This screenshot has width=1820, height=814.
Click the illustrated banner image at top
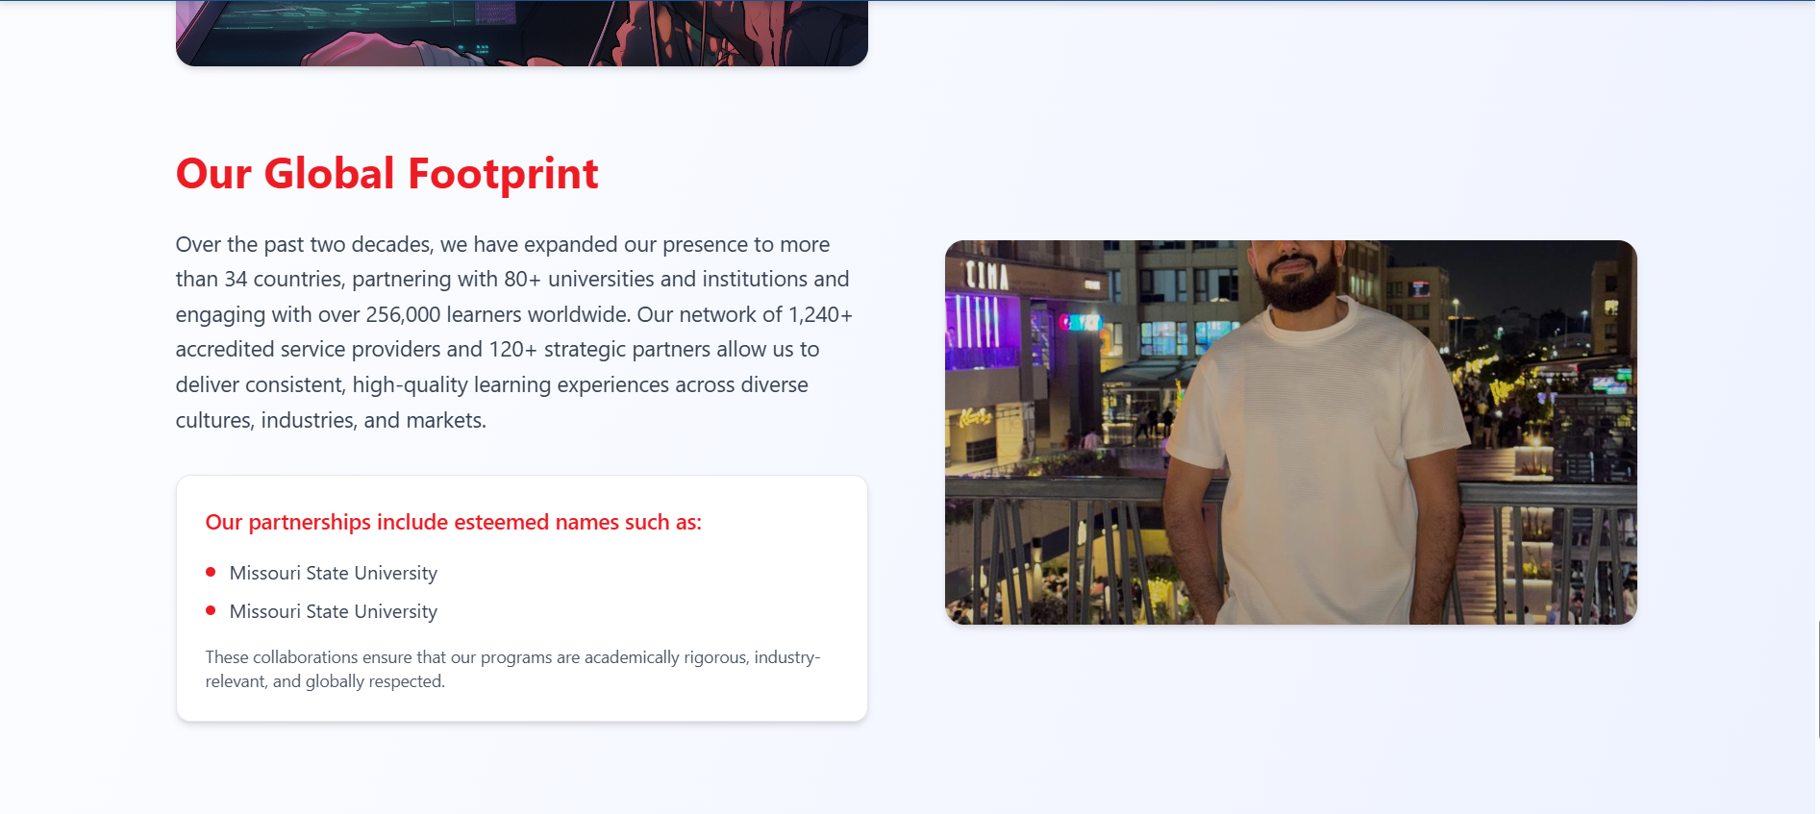click(521, 34)
